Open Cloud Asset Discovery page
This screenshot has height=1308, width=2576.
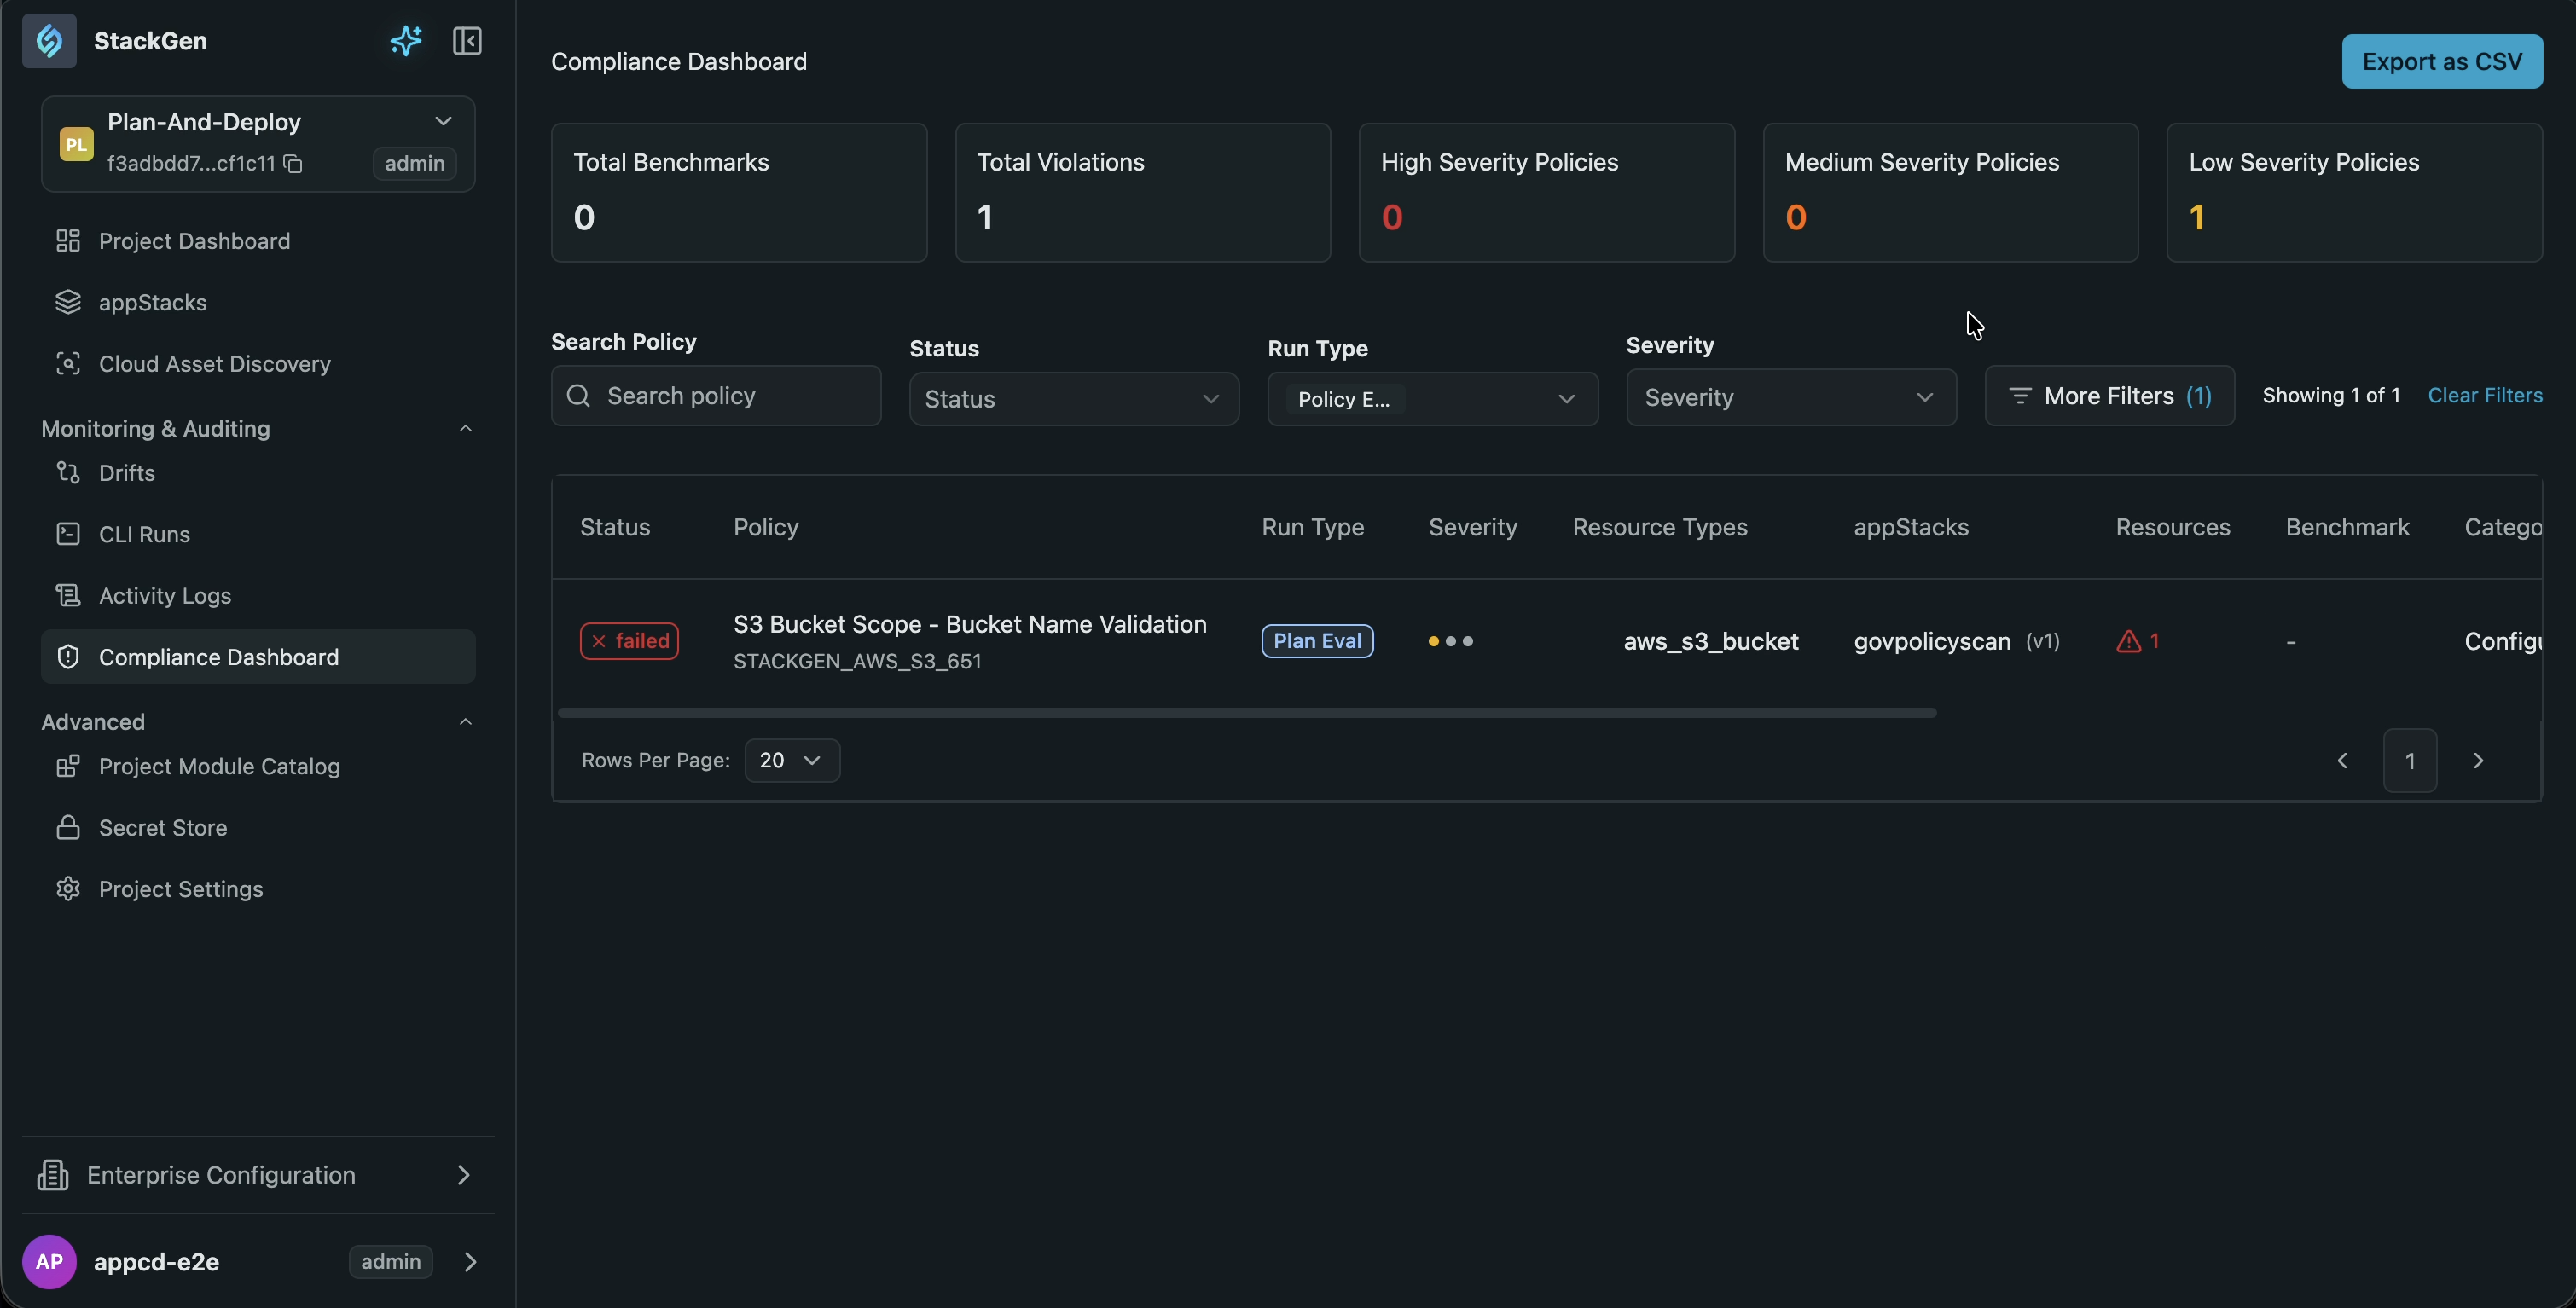pos(258,364)
